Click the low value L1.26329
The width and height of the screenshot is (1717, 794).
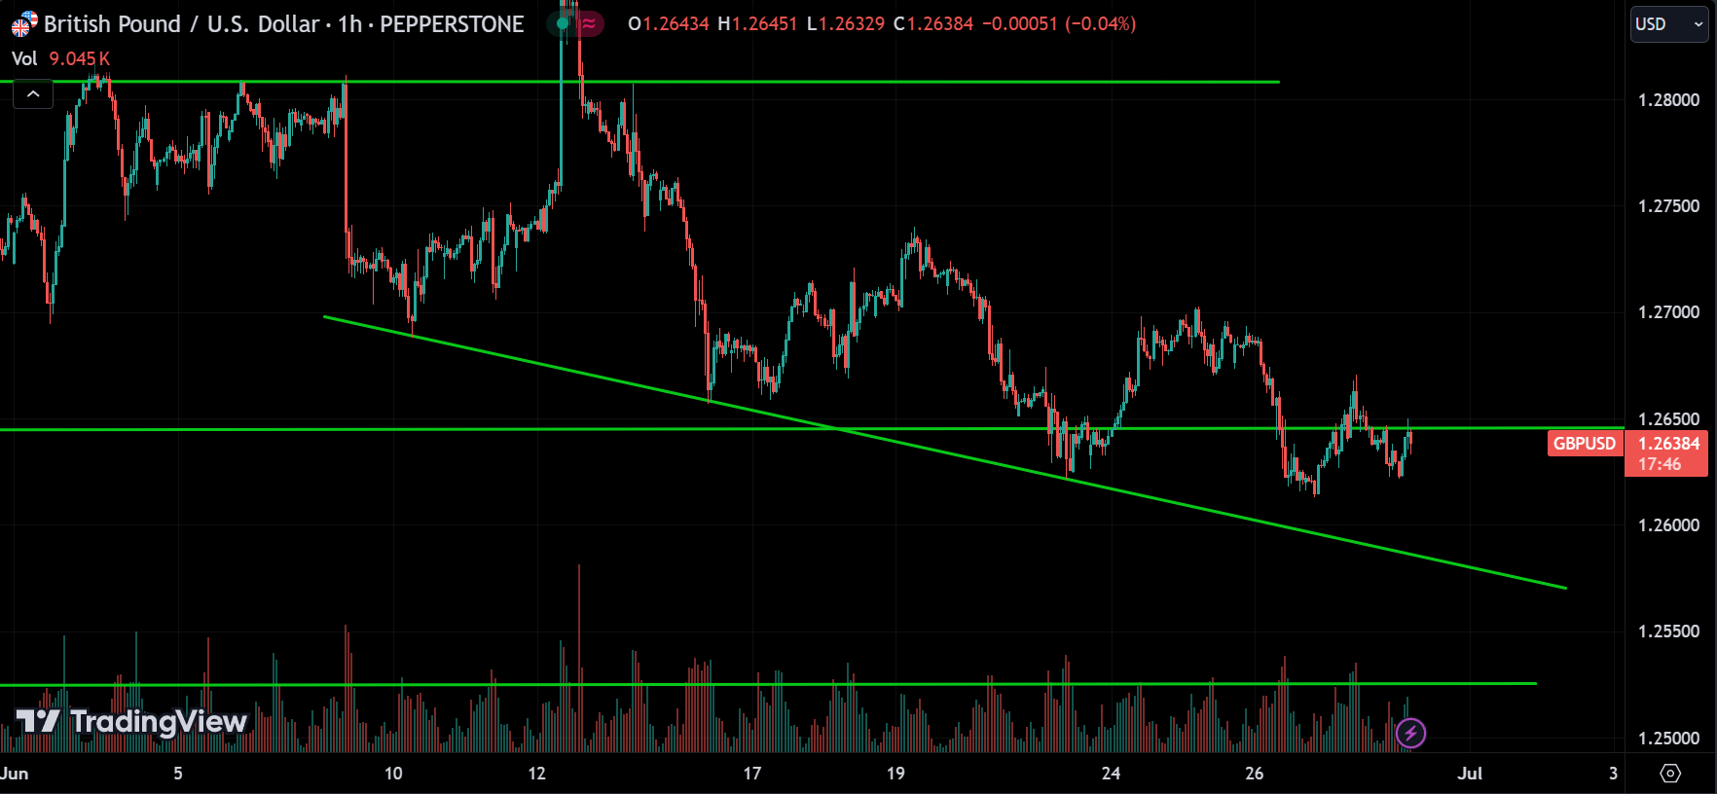[846, 23]
